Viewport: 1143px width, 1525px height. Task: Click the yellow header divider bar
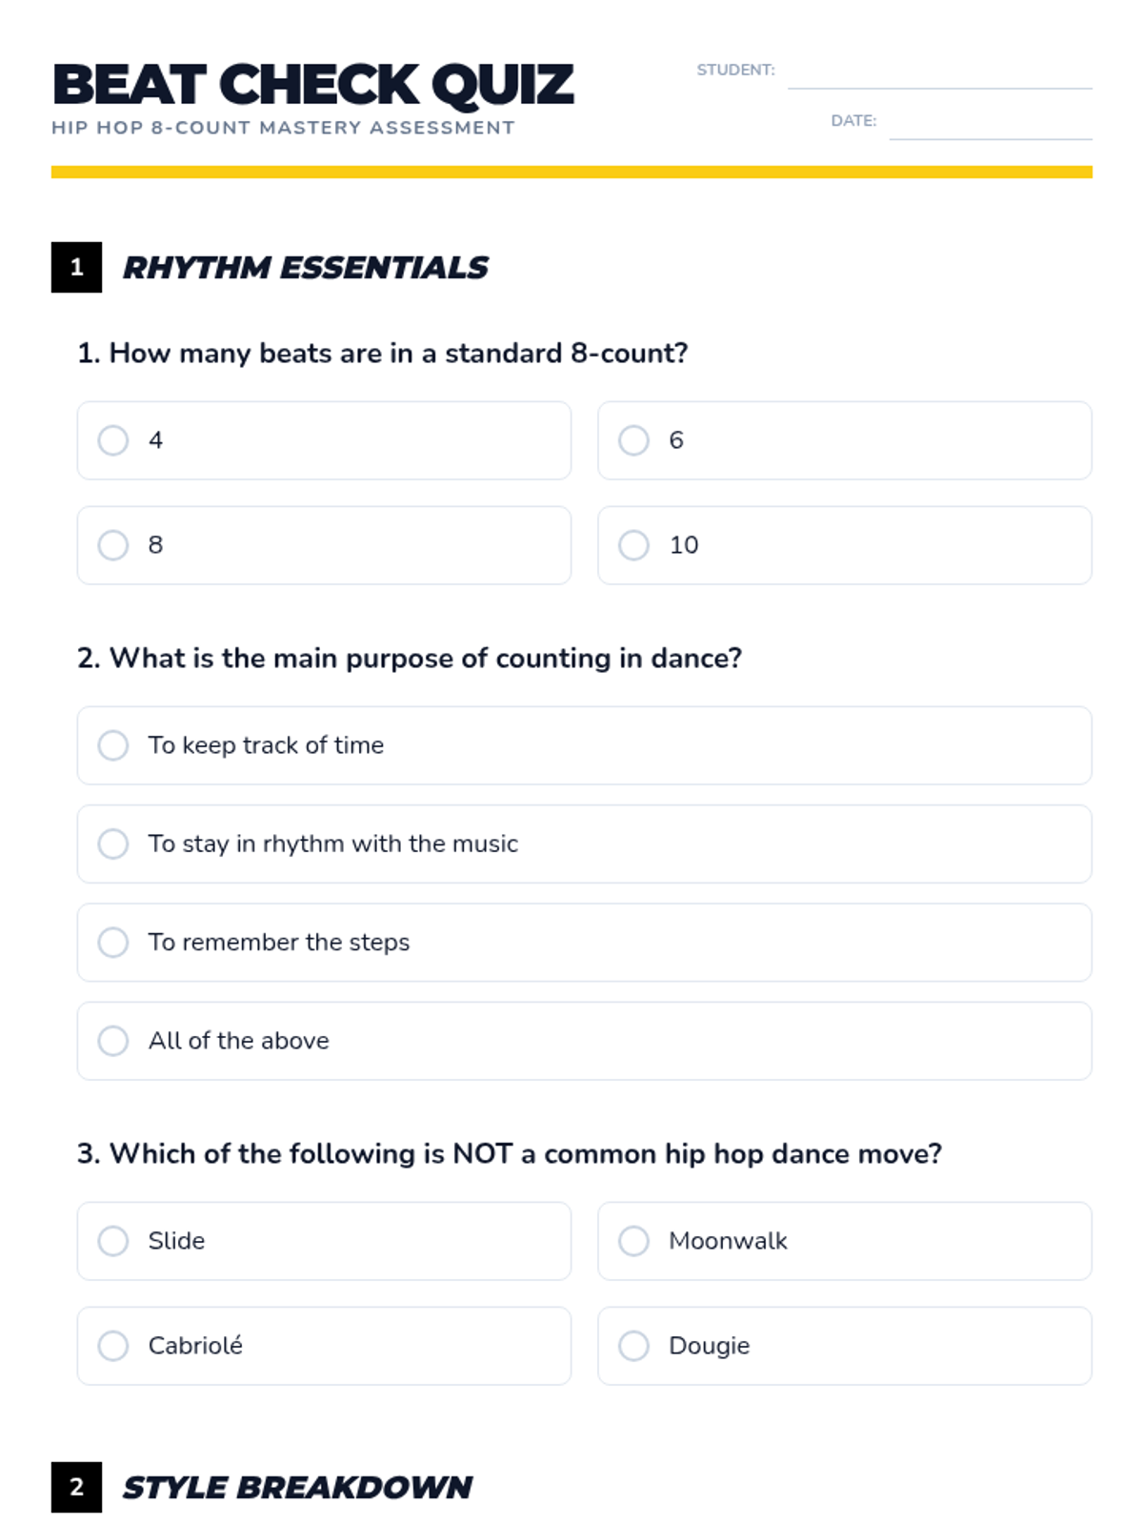pos(571,173)
